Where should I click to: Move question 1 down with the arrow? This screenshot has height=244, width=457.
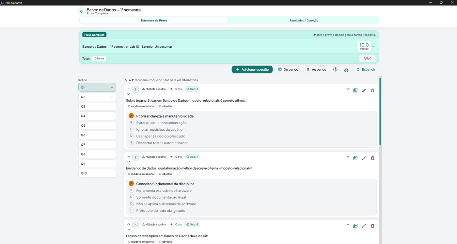pos(129,94)
